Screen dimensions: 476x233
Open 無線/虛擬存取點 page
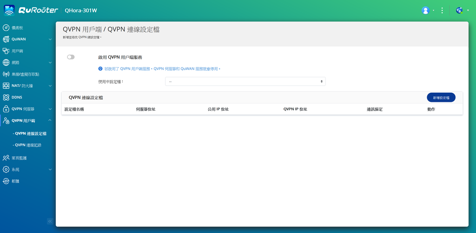[x=25, y=74]
